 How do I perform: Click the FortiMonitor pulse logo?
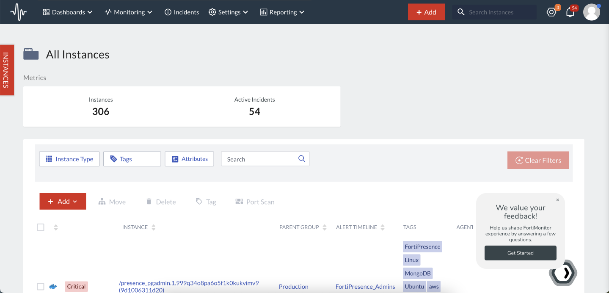(x=19, y=12)
